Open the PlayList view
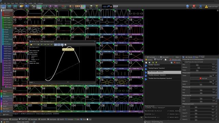This screenshot has width=219, height=123. [x=15, y=6]
